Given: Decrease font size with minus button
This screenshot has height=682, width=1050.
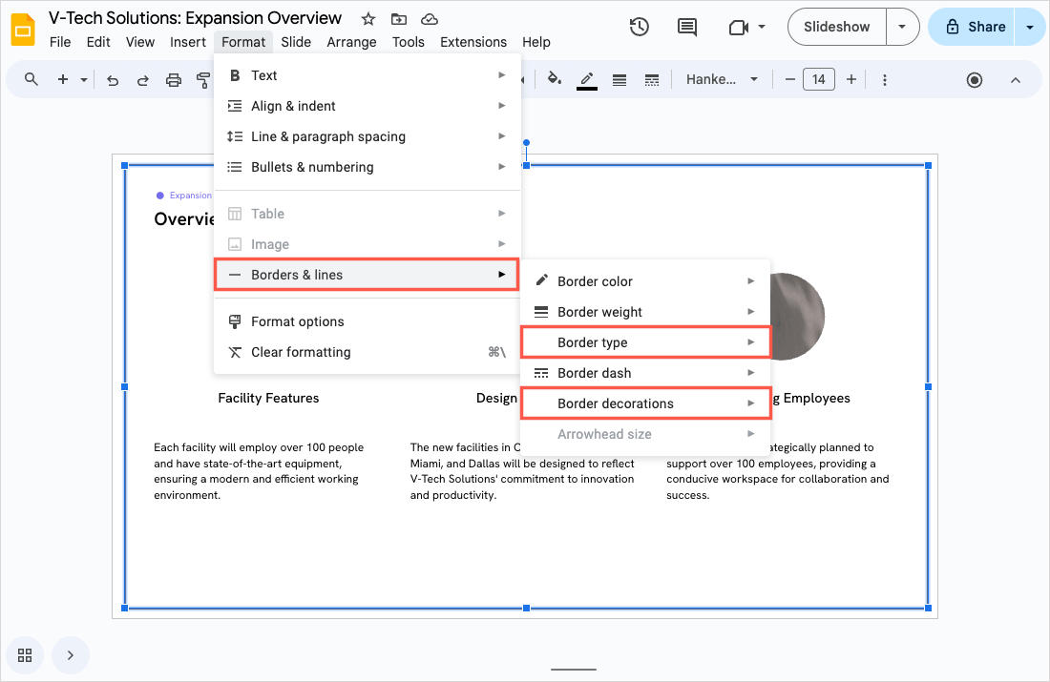Looking at the screenshot, I should click(790, 79).
